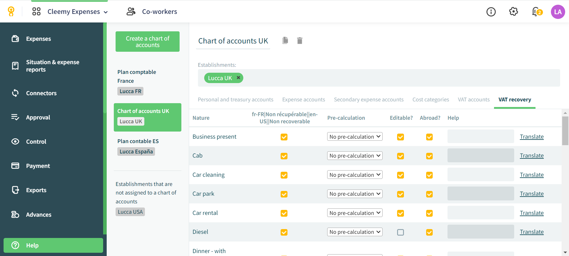Duplicate the chart of accounts UK
Viewport: 569px width, 256px height.
coord(285,40)
